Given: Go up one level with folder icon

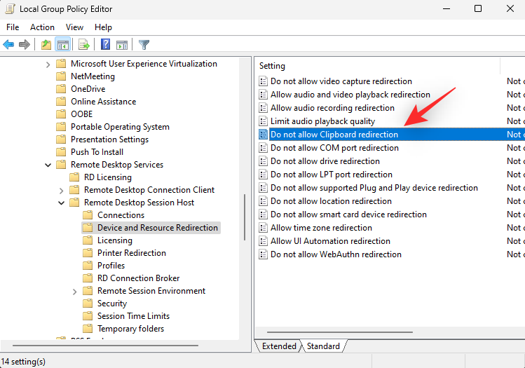Looking at the screenshot, I should coord(46,44).
